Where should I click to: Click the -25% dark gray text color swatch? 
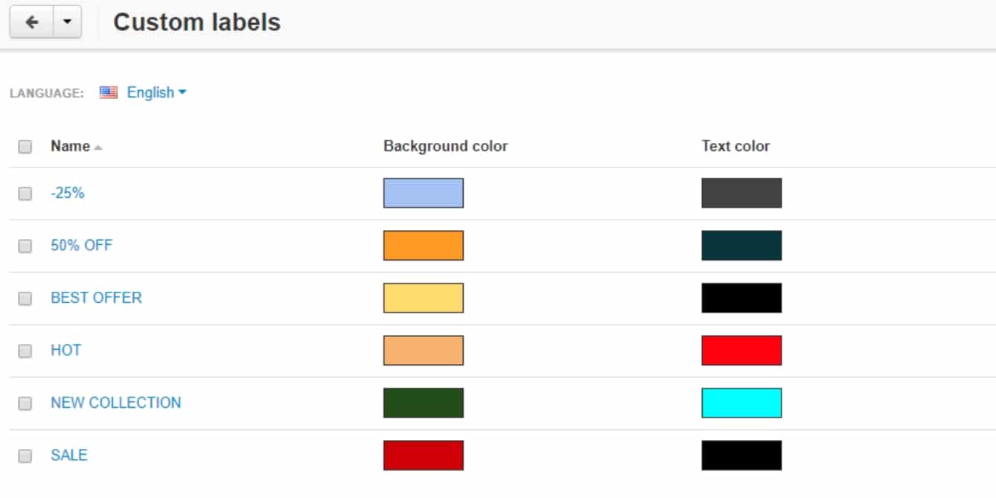coord(741,193)
